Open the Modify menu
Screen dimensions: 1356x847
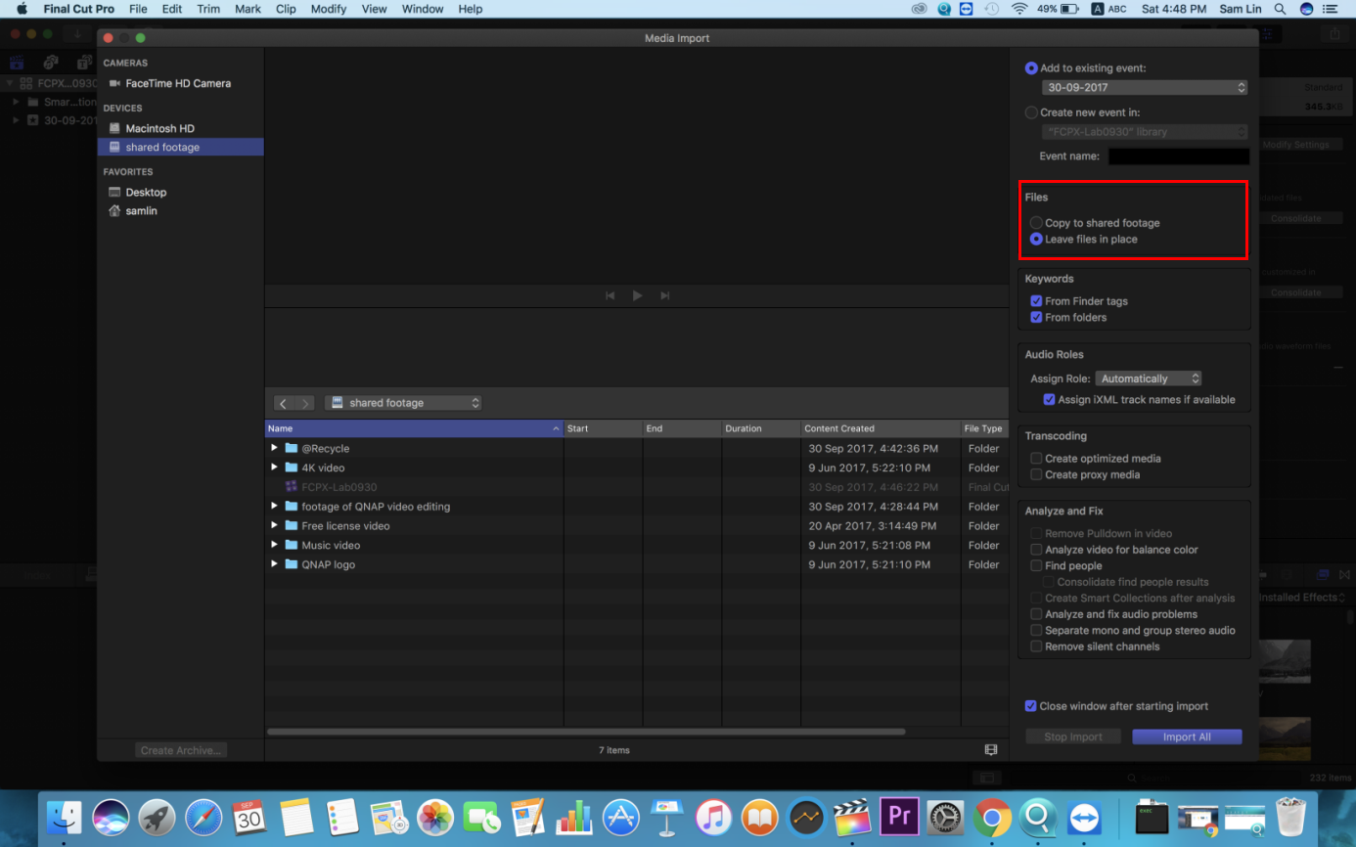tap(329, 9)
